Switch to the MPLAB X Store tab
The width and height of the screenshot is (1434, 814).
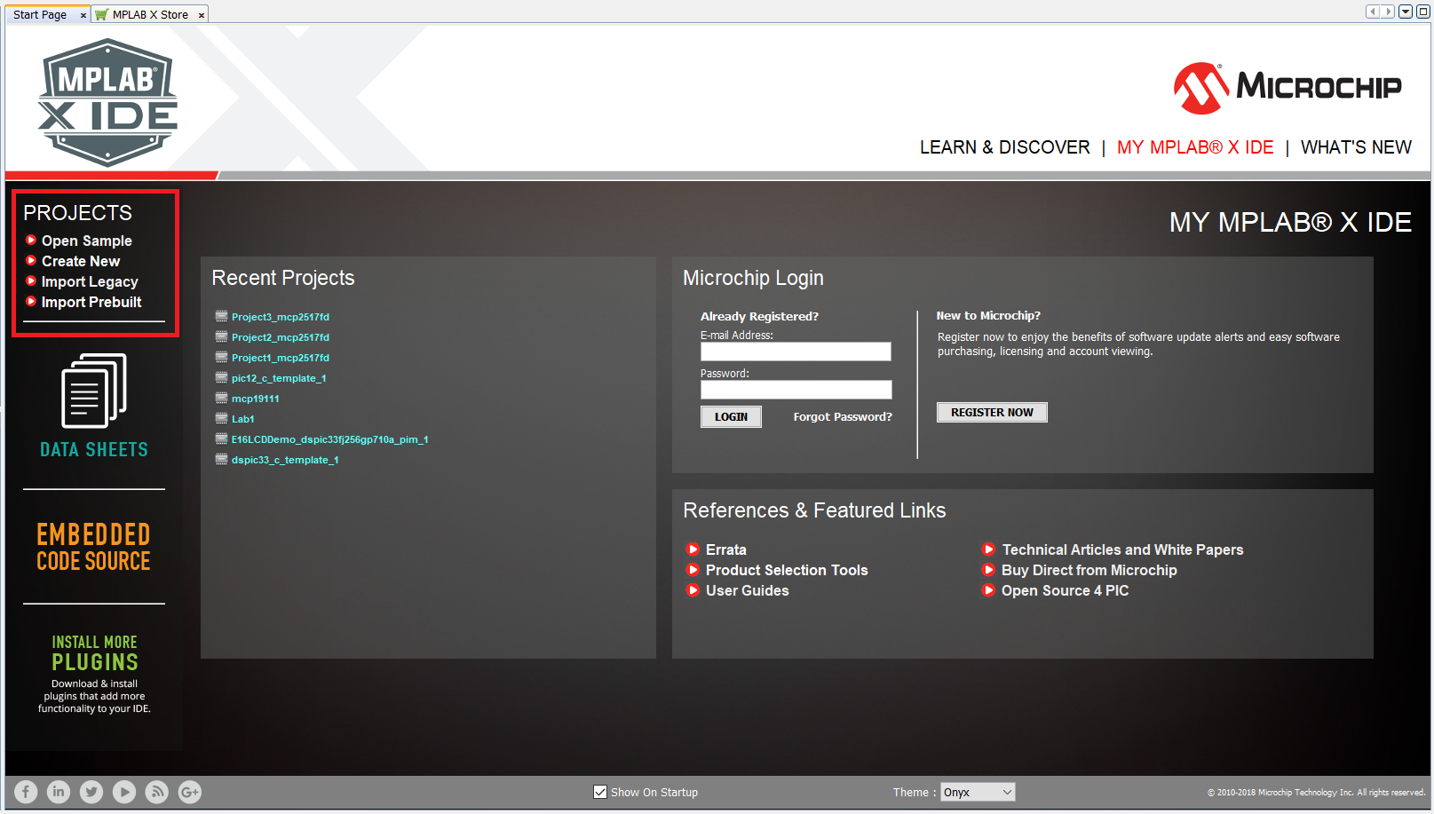(x=149, y=15)
